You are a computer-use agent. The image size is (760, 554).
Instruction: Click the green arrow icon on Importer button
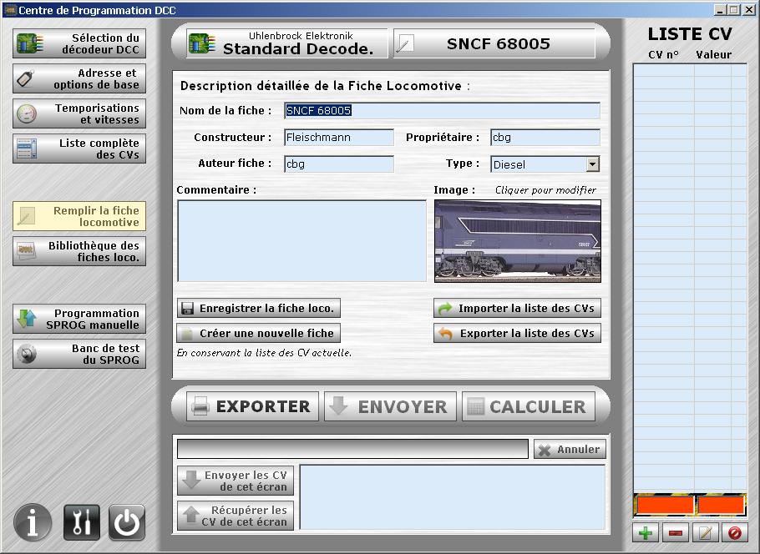445,309
